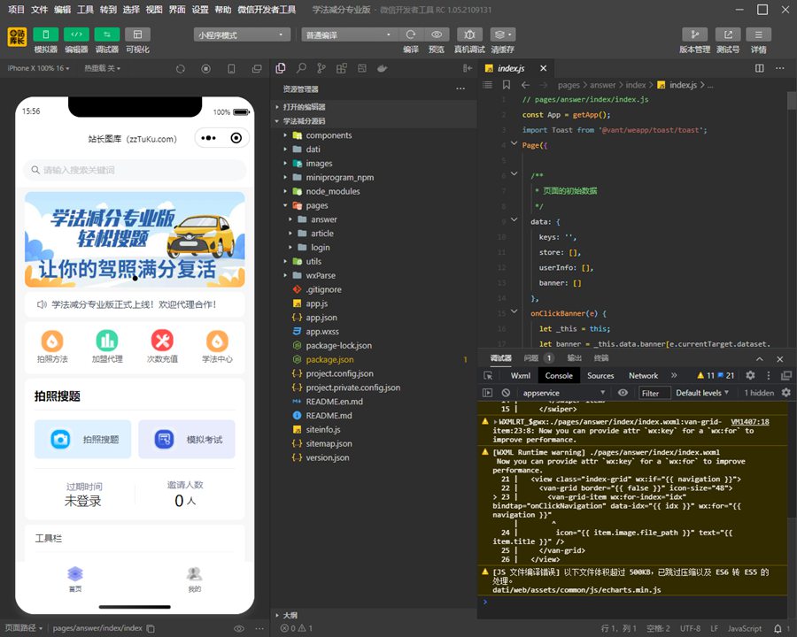
Task: Toggle the 模拟器 simulator panel button
Action: pos(45,35)
